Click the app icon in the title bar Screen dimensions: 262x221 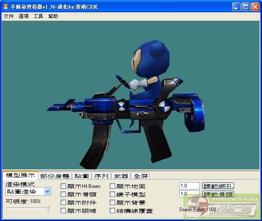(6, 7)
